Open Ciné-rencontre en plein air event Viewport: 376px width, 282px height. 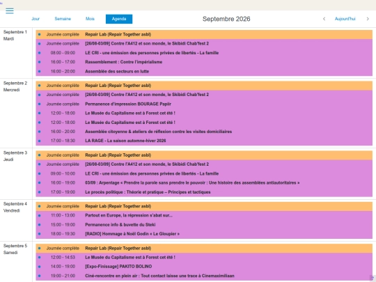coord(204,276)
